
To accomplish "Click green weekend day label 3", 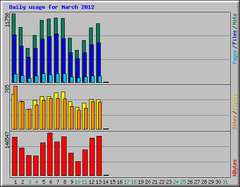I will pyautogui.click(x=30, y=182).
